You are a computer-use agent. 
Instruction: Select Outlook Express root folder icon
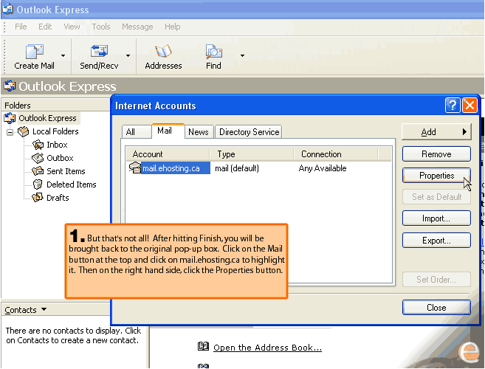[x=10, y=118]
